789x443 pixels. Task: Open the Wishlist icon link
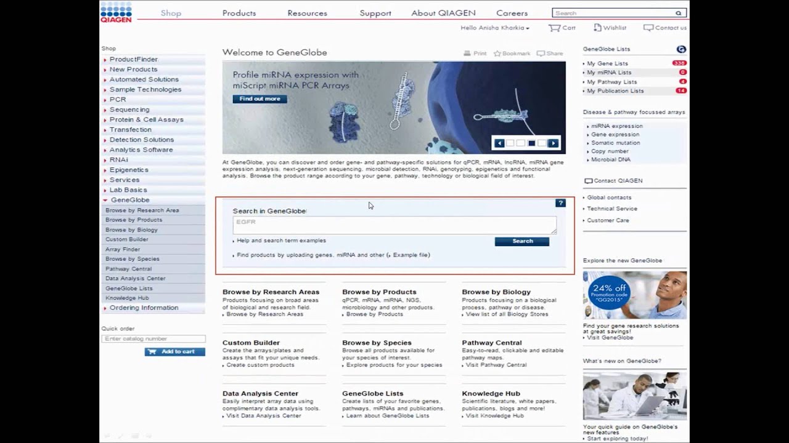tap(610, 28)
